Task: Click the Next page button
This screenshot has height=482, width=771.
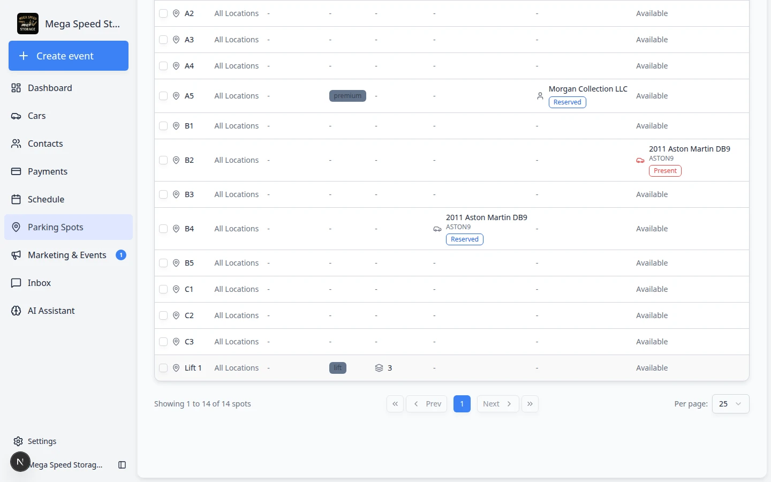Action: pyautogui.click(x=498, y=404)
